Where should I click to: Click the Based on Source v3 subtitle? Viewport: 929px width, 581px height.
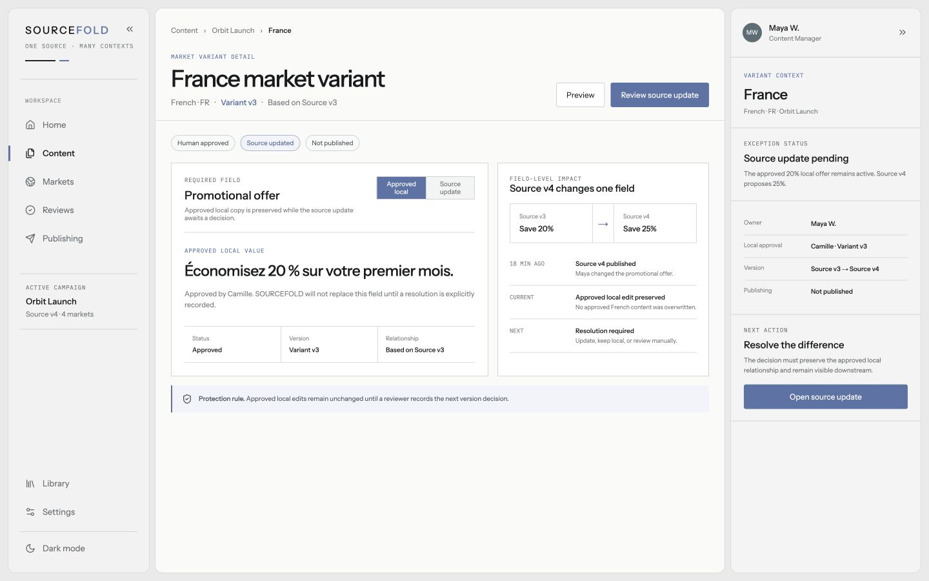(302, 103)
